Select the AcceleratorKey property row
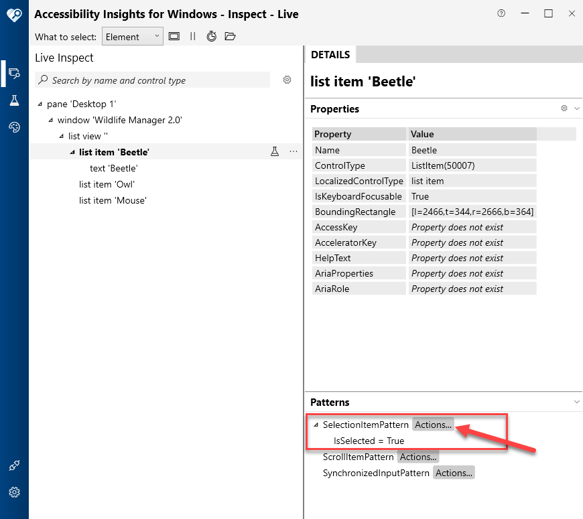Viewport: 583px width, 519px height. (424, 242)
